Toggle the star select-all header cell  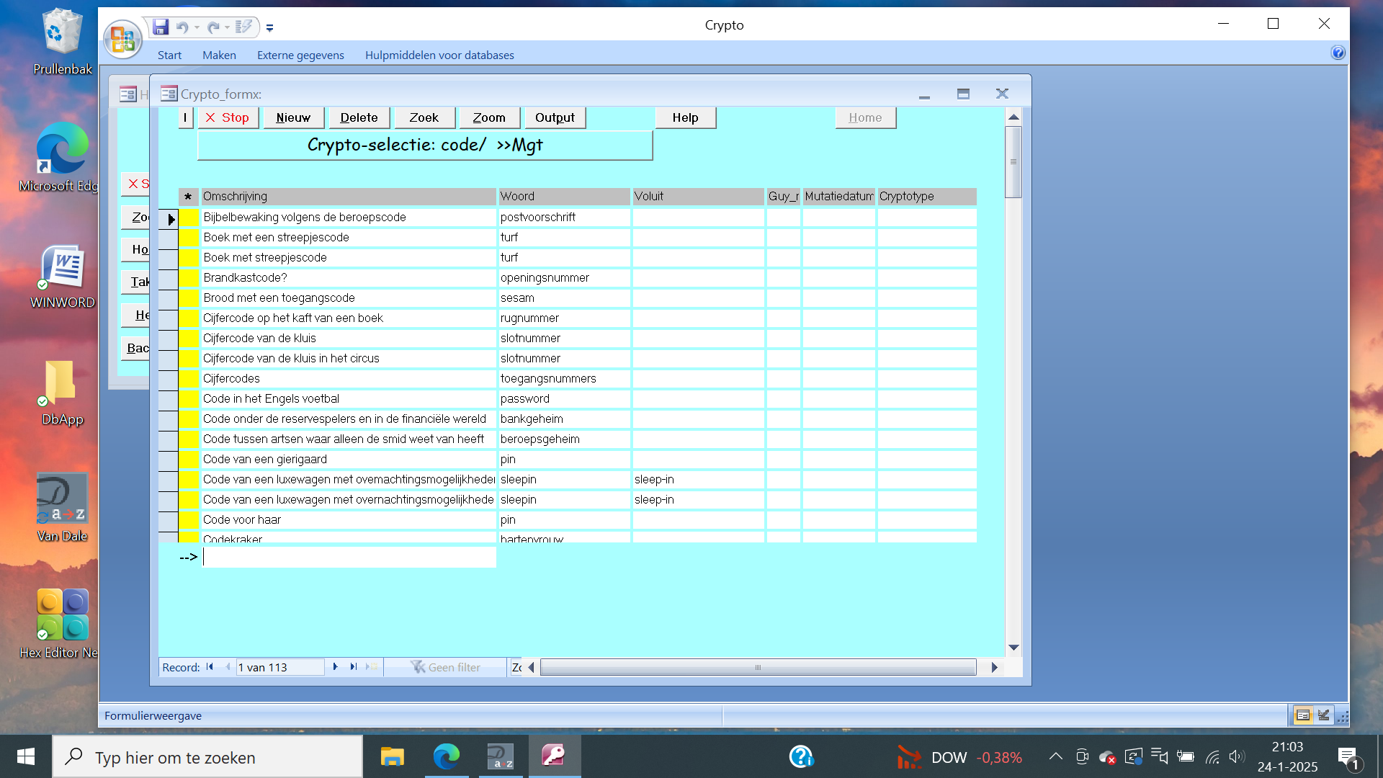point(188,197)
